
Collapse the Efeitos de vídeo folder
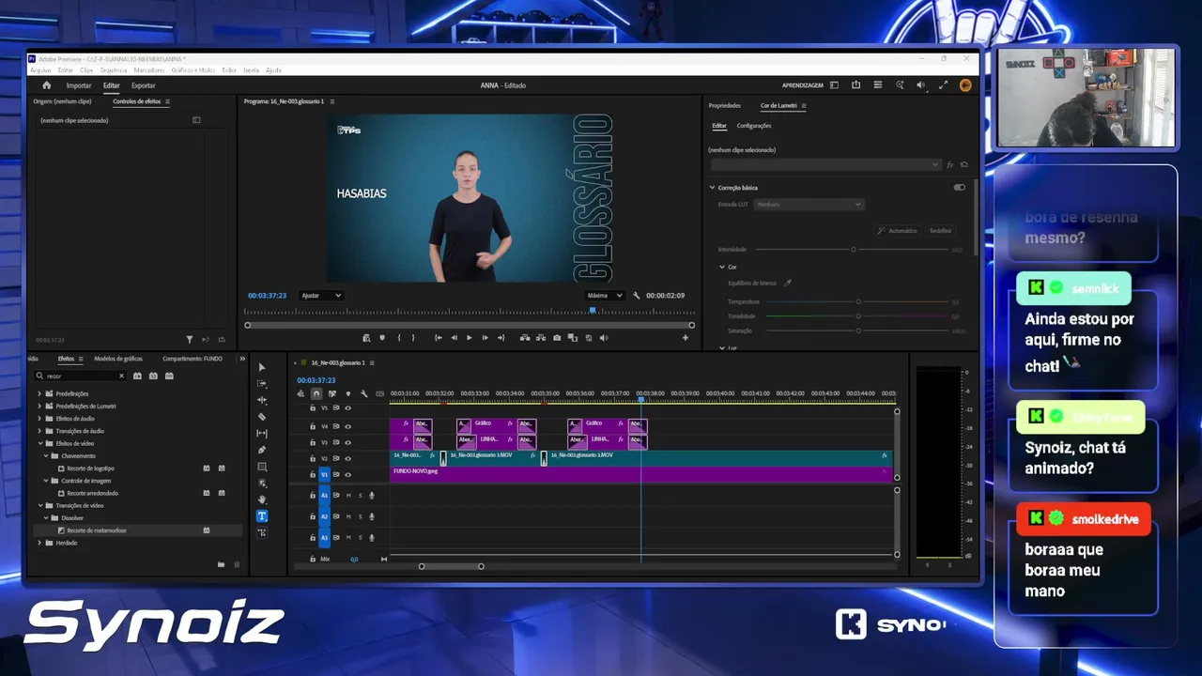pos(39,443)
